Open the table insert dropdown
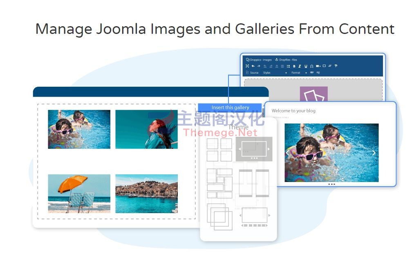Viewport: 412px width, 263px height. [318, 66]
